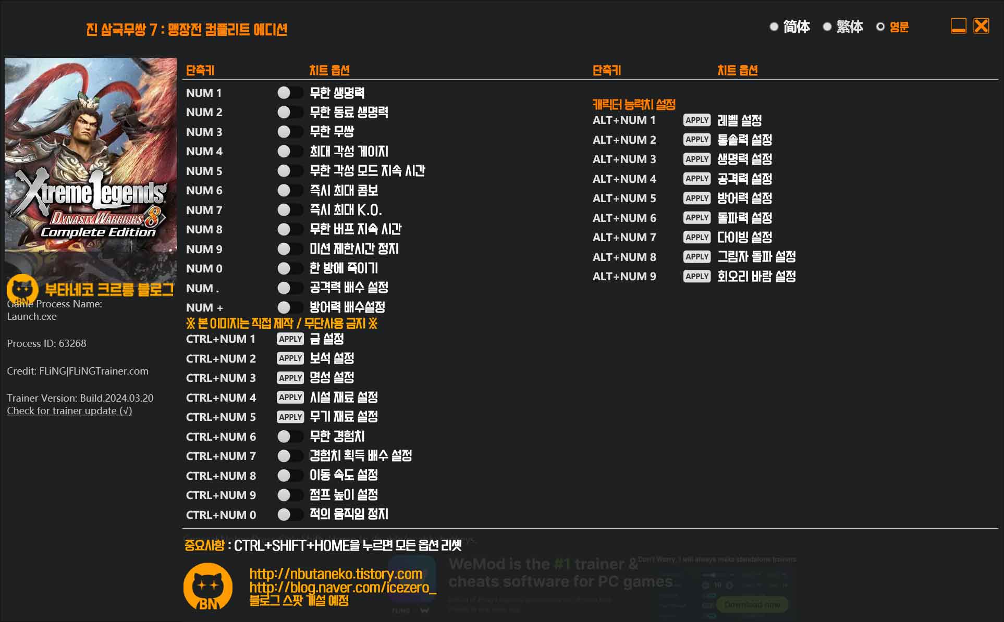The height and width of the screenshot is (622, 1004).
Task: Toggle 즉시 최대 콤보 switch
Action: [290, 190]
